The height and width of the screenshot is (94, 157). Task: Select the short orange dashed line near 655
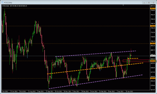click(x=133, y=58)
